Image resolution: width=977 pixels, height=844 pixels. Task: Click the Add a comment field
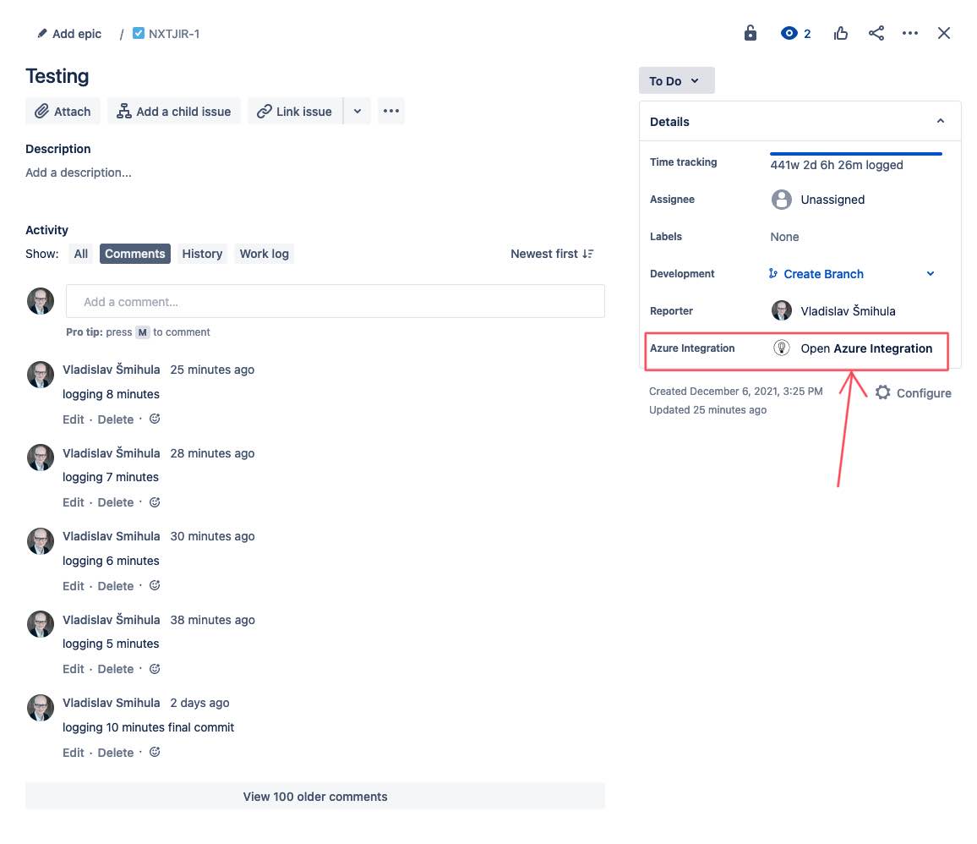[336, 302]
